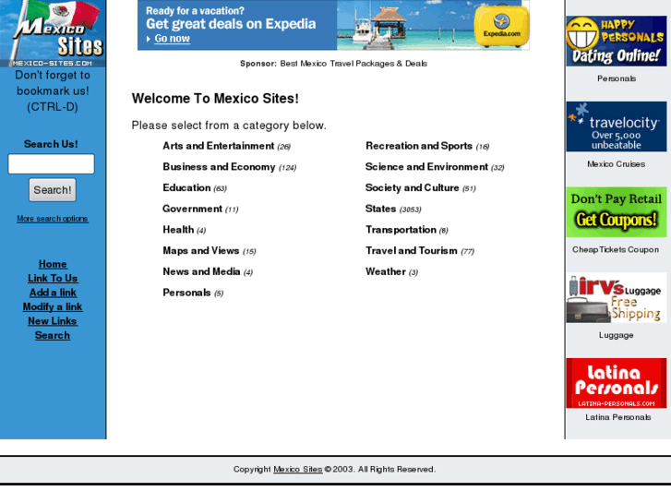This screenshot has height=503, width=671.
Task: Click the Mexico Sites logo image
Action: point(53,33)
